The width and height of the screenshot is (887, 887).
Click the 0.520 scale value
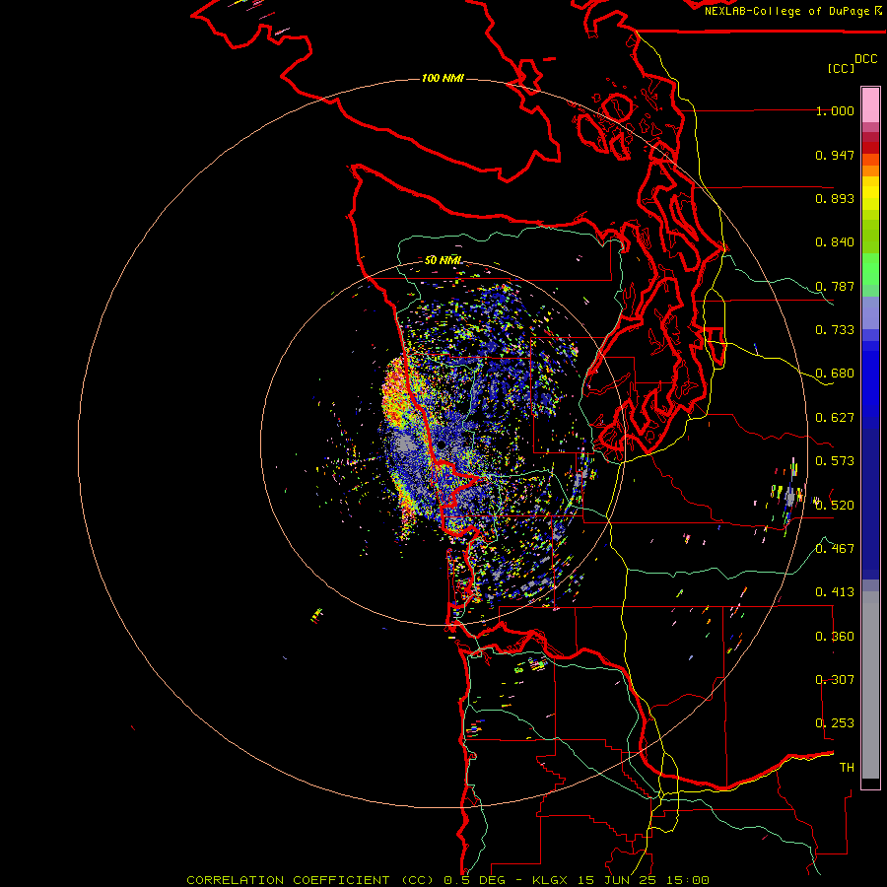coord(835,505)
